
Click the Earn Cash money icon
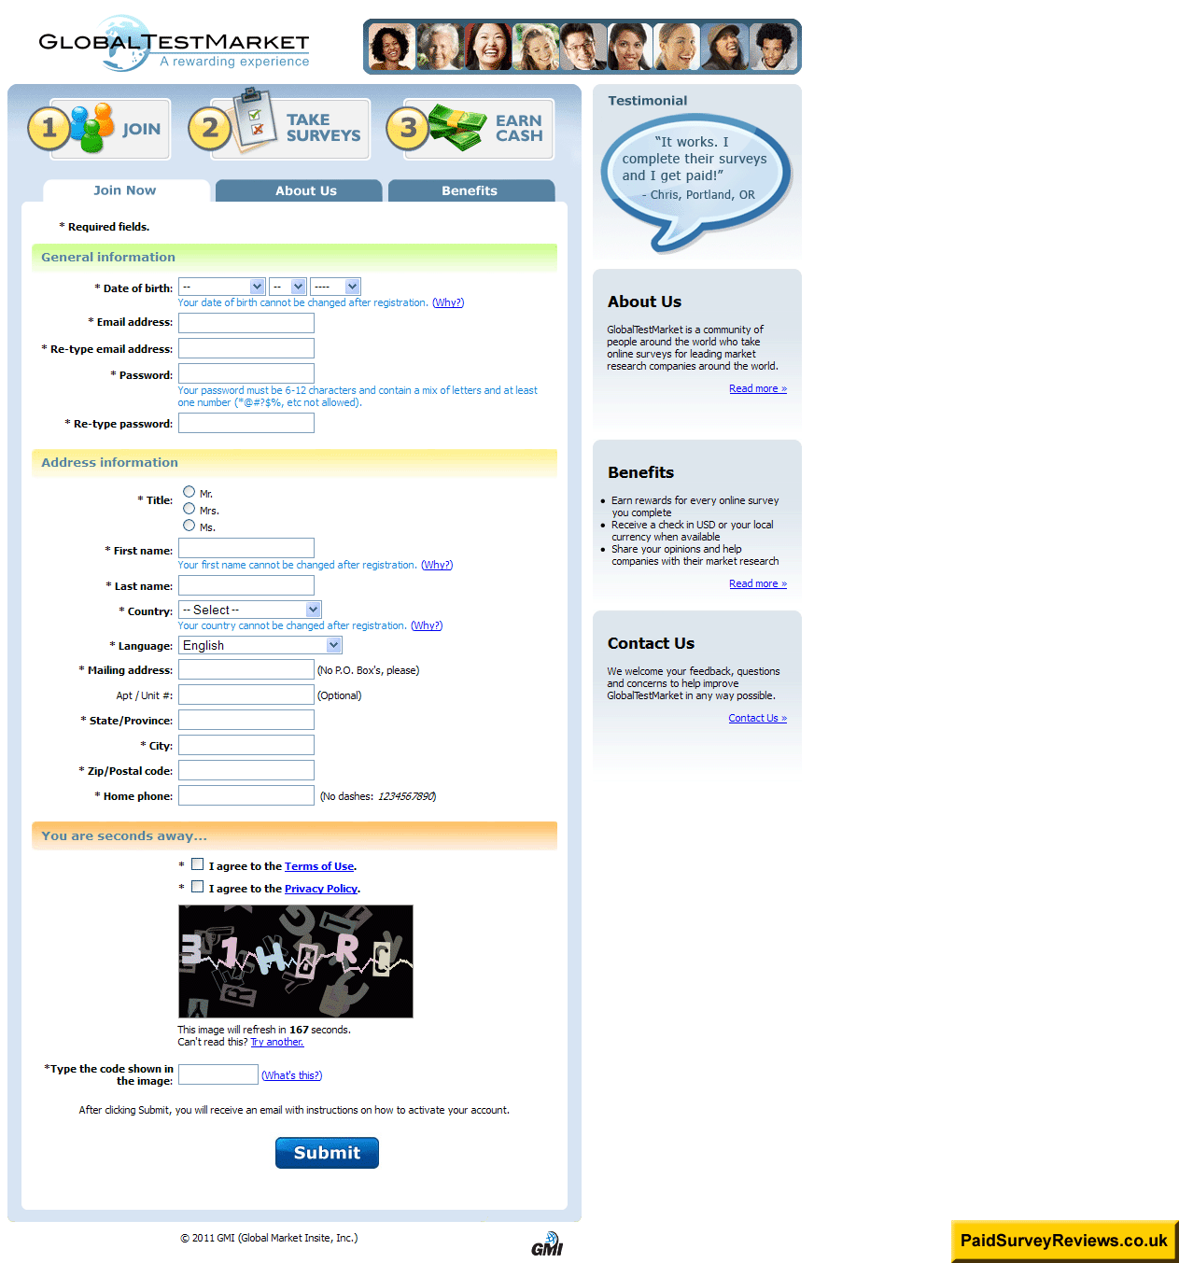[457, 128]
